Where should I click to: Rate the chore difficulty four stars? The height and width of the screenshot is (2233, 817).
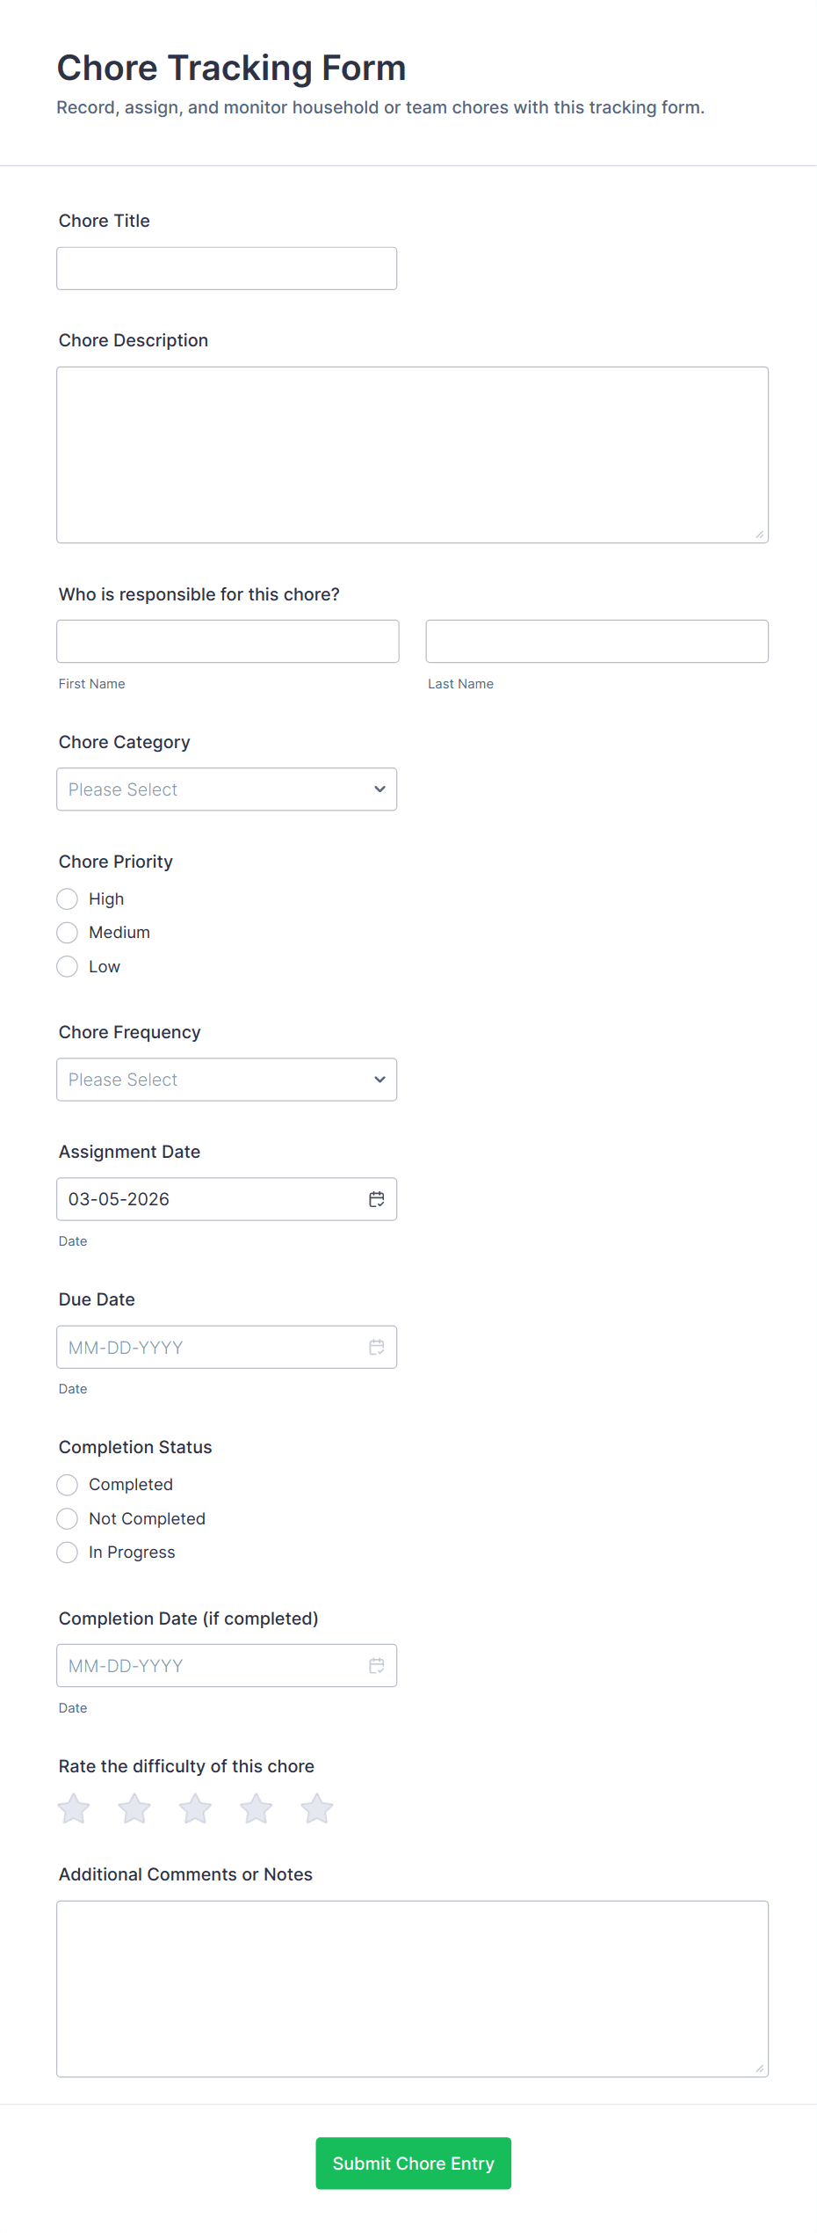(256, 1808)
